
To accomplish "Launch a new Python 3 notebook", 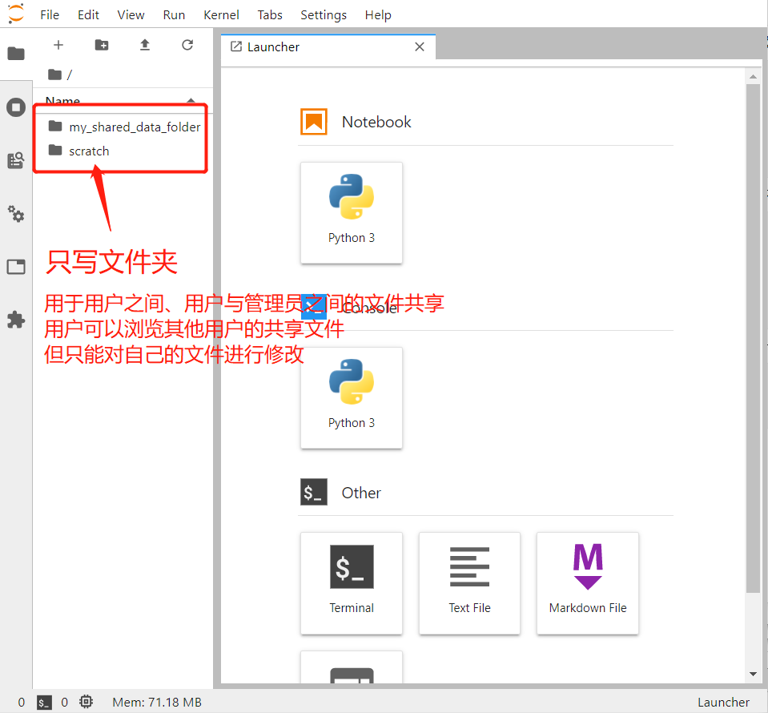I will coord(351,212).
